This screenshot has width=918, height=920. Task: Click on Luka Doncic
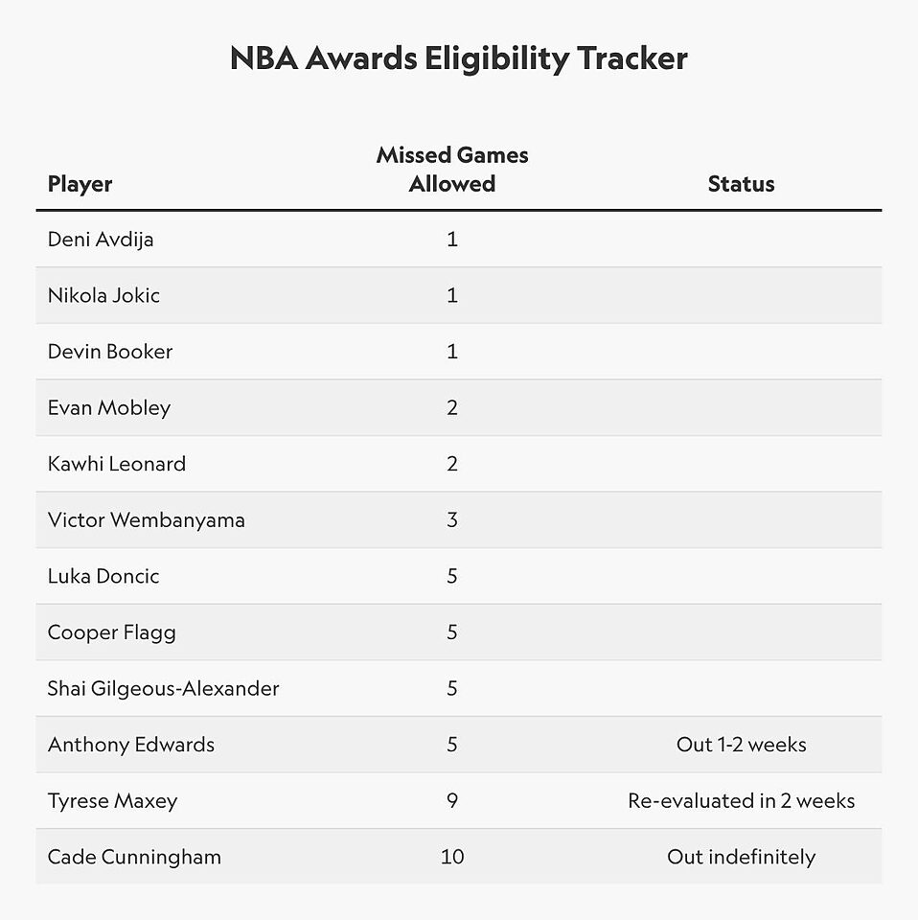pos(103,576)
